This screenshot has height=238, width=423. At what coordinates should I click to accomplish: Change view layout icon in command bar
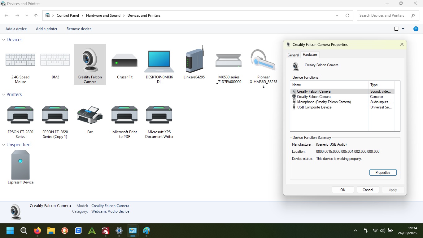click(x=396, y=29)
